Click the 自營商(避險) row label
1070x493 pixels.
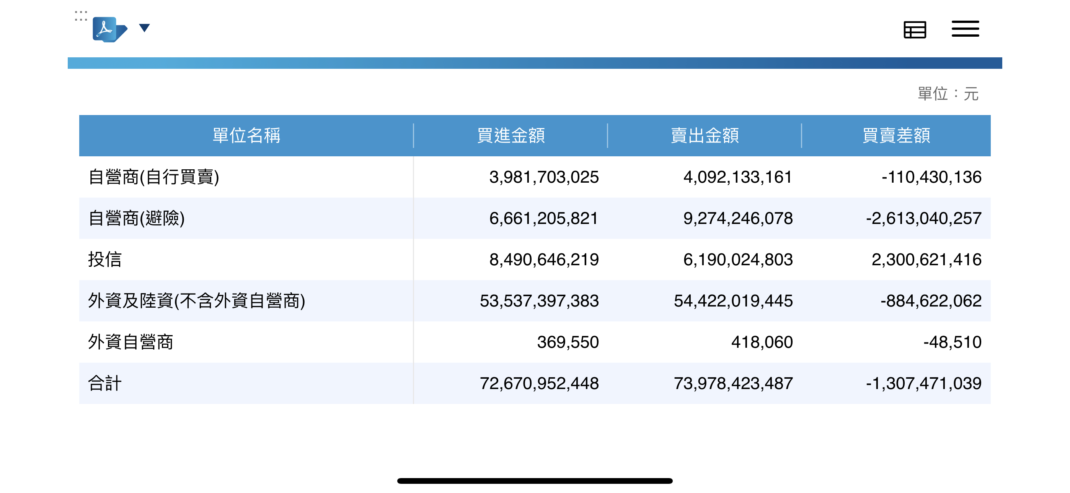(x=136, y=218)
